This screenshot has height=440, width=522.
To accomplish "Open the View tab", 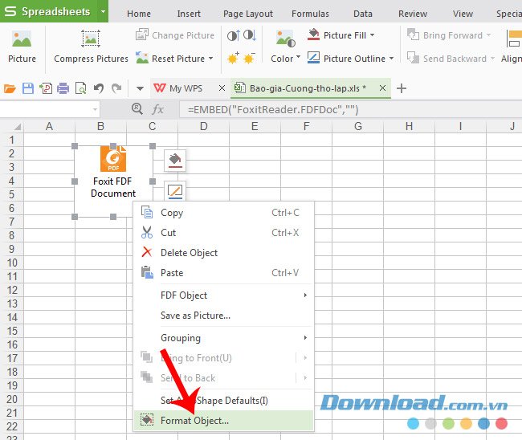I will (463, 14).
